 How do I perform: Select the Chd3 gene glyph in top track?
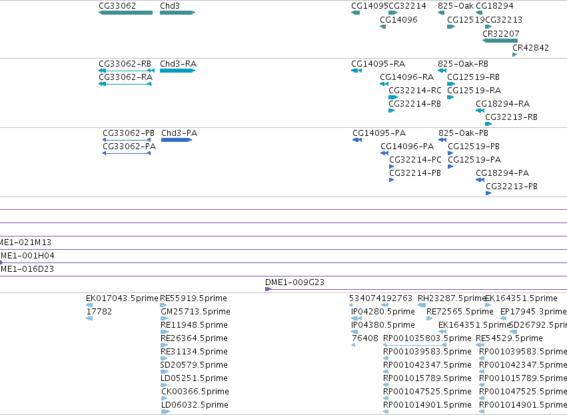pyautogui.click(x=177, y=13)
